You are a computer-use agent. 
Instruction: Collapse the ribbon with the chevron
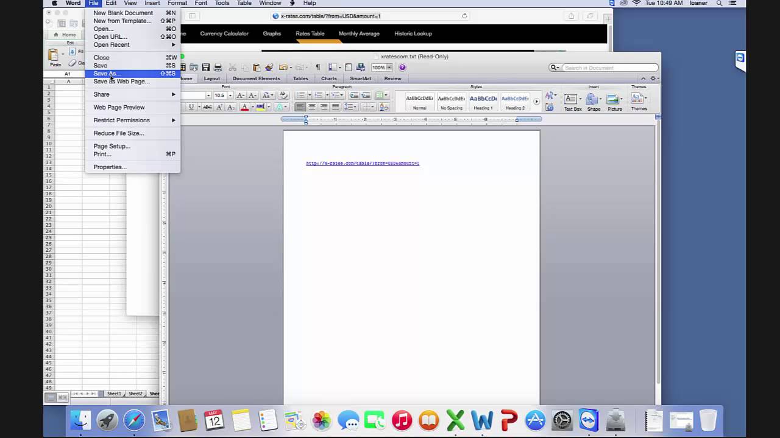click(643, 78)
